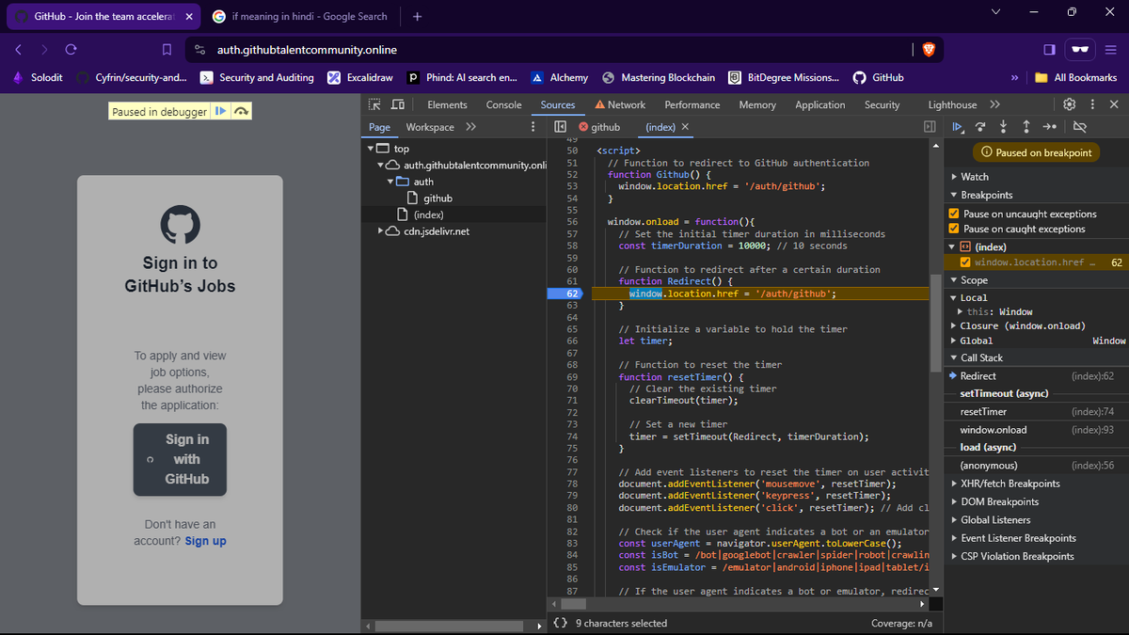Close the (index) file tab

point(685,127)
